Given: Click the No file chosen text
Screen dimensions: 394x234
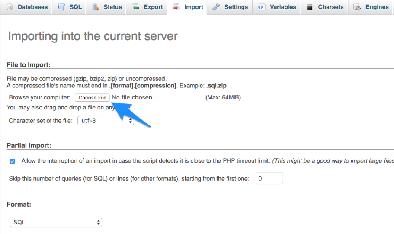Looking at the screenshot, I should 132,98.
